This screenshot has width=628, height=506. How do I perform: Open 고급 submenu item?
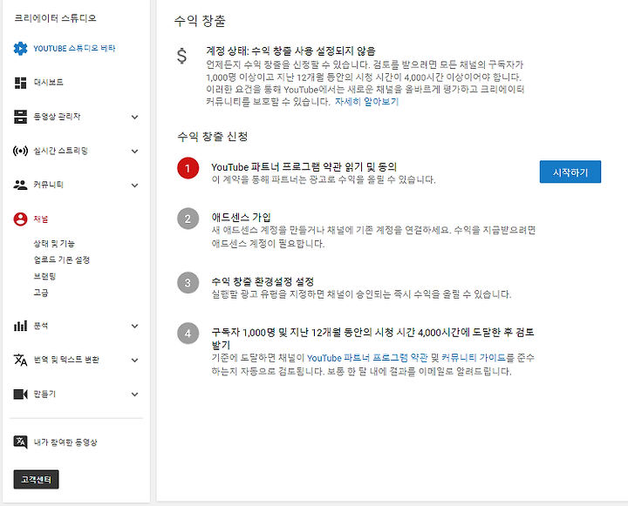[x=41, y=293]
